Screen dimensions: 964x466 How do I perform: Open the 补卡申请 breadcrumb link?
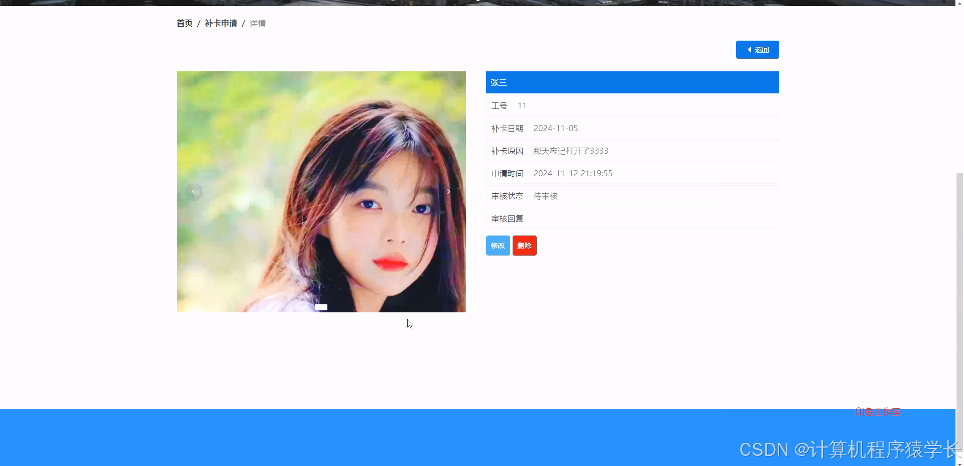coord(221,23)
